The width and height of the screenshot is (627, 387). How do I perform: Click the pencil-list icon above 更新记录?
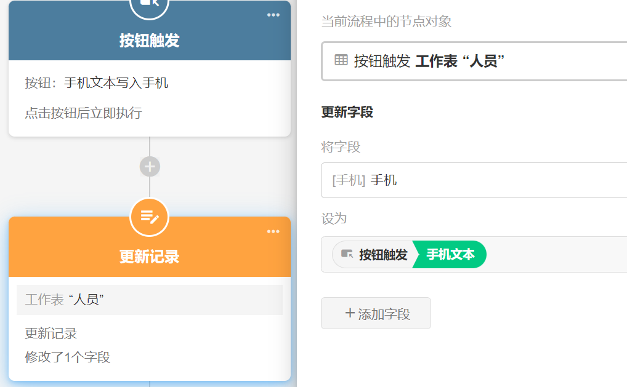149,217
